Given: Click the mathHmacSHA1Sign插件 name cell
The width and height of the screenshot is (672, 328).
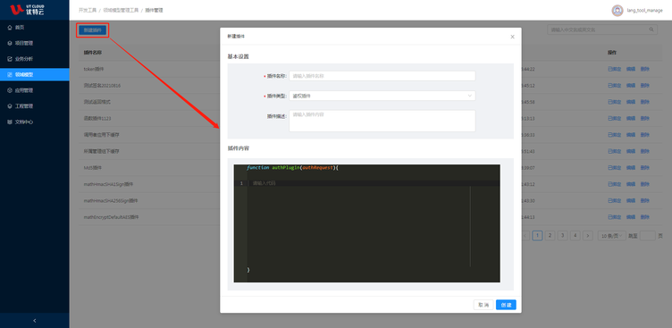Looking at the screenshot, I should pyautogui.click(x=108, y=184).
